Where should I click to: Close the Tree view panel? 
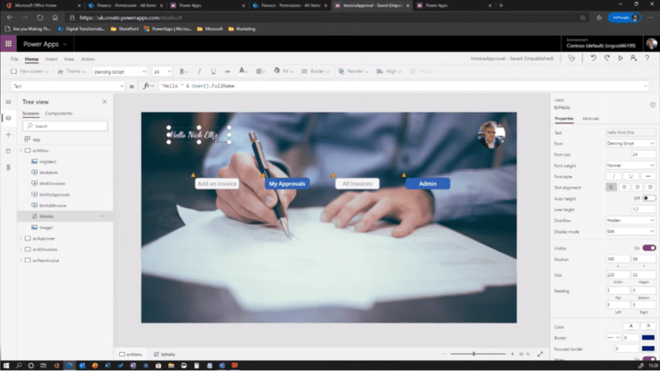[104, 102]
